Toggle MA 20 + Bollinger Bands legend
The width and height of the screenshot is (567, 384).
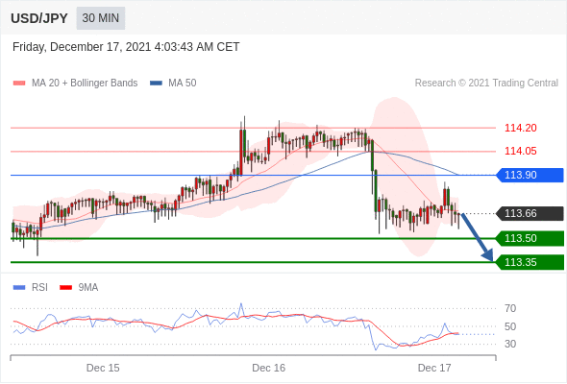[x=75, y=84]
